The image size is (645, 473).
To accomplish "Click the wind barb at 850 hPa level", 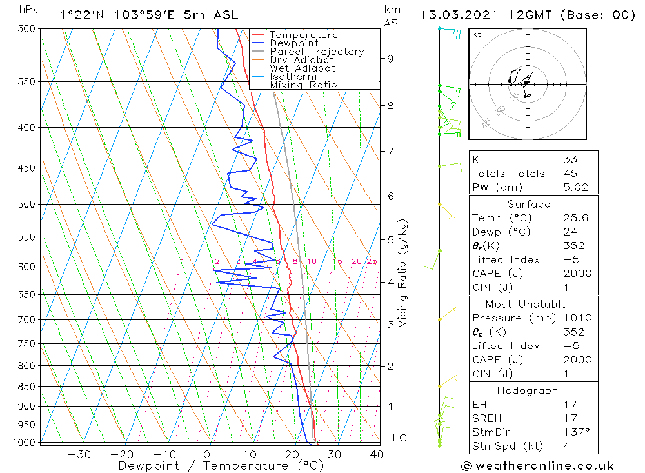I will point(448,381).
